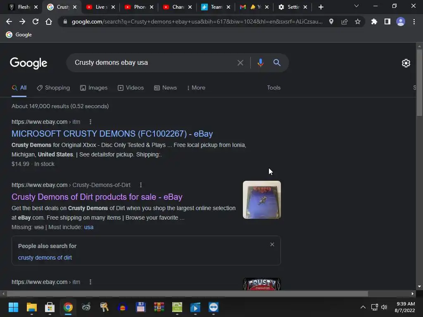Open Microsoft Store from the taskbar
Screen dimensions: 423x317
[x=50, y=307]
